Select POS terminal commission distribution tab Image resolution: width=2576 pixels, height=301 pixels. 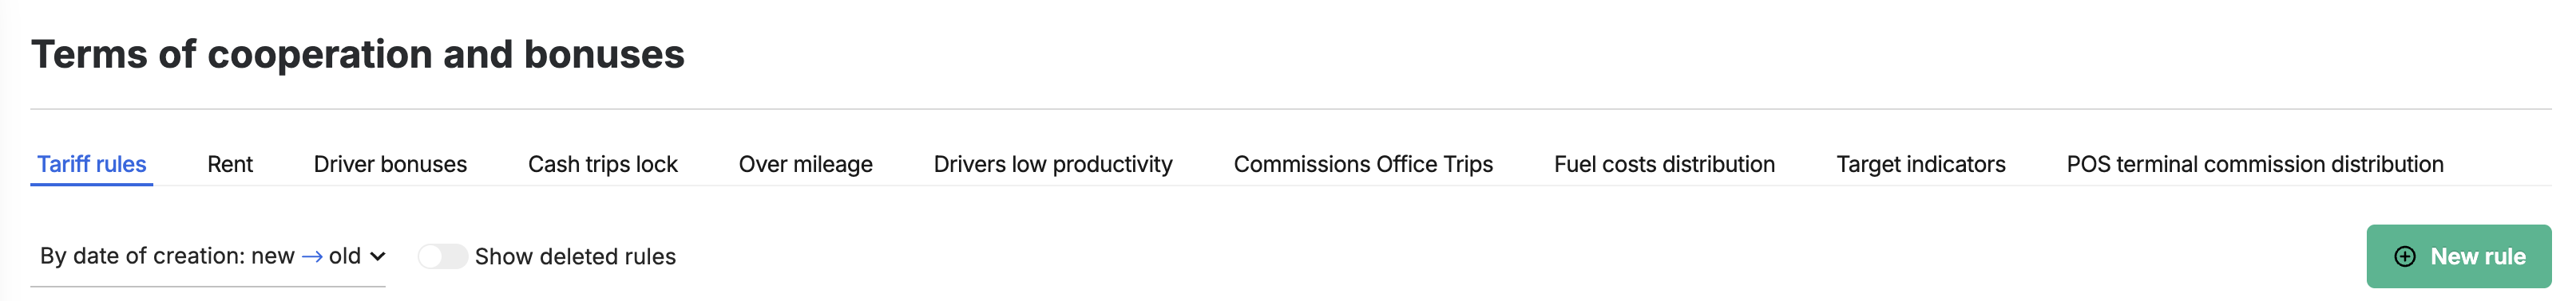pyautogui.click(x=2255, y=163)
